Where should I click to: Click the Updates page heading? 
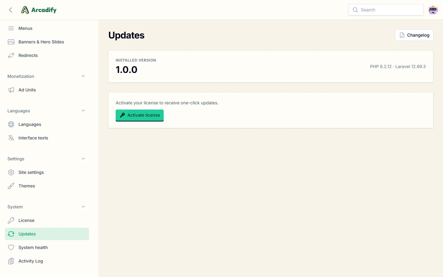coord(126,35)
